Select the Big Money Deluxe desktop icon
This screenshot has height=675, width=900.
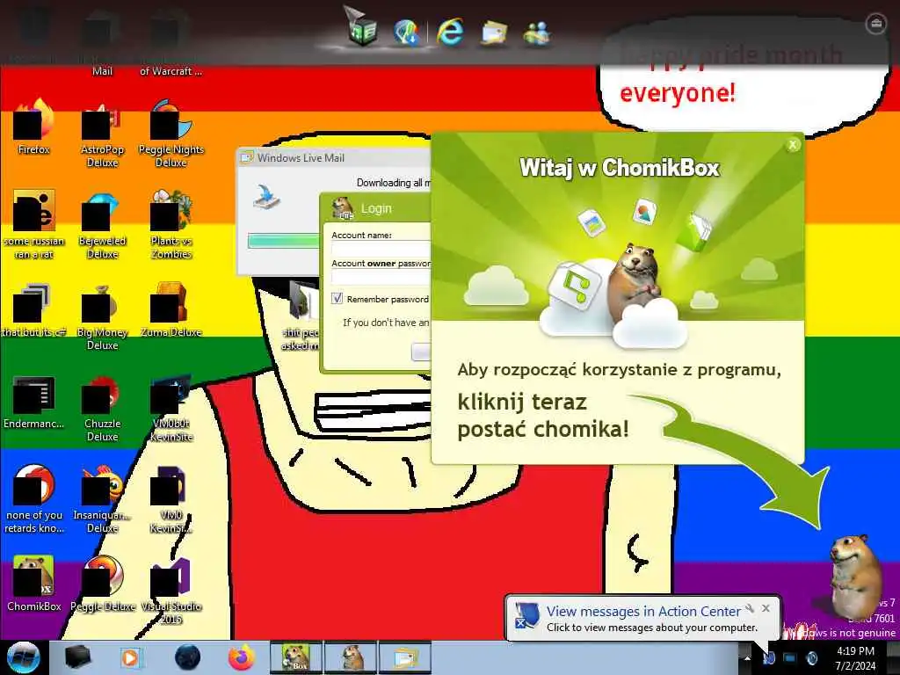(102, 316)
